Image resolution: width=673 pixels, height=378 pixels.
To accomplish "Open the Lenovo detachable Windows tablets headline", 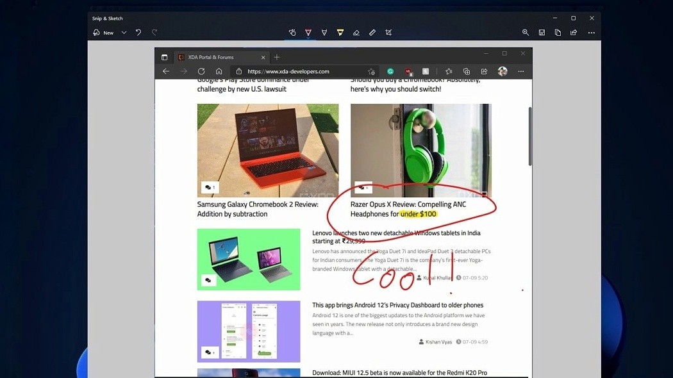I will coord(396,237).
